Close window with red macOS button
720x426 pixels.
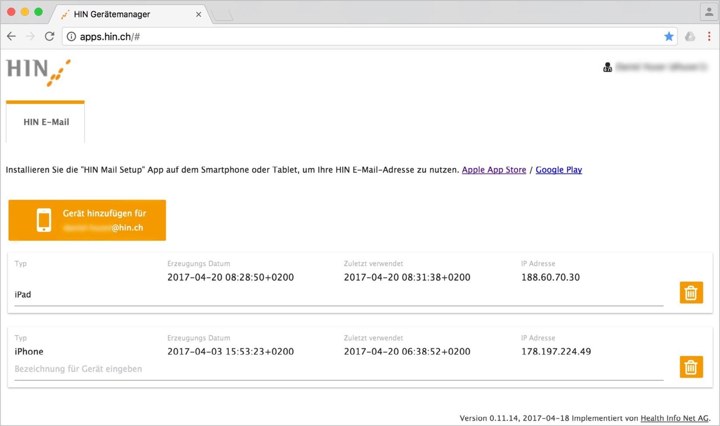11,12
